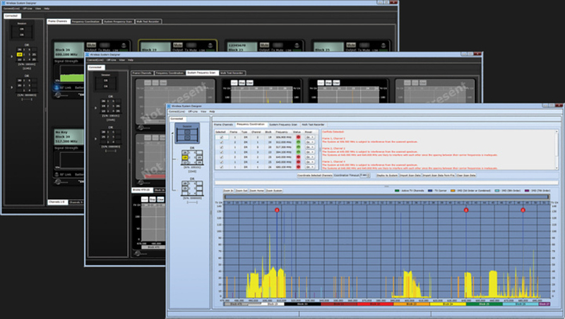The image size is (565, 319).
Task: Open Frequency Coordination tab in back window
Action: [x=85, y=22]
